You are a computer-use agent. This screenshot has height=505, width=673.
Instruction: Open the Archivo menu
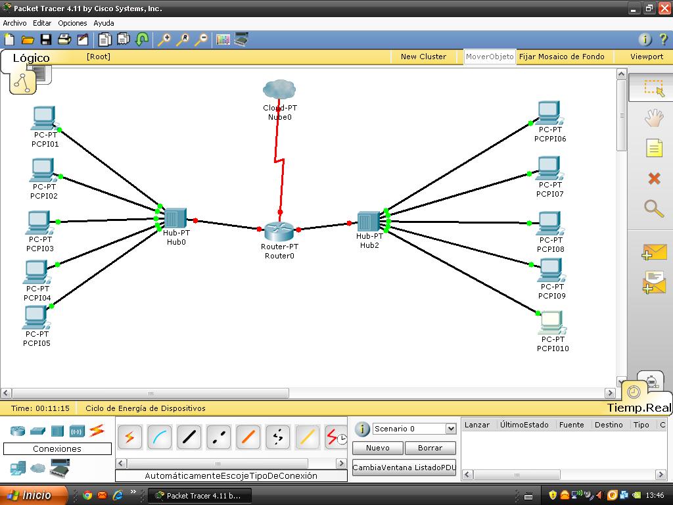coord(14,23)
